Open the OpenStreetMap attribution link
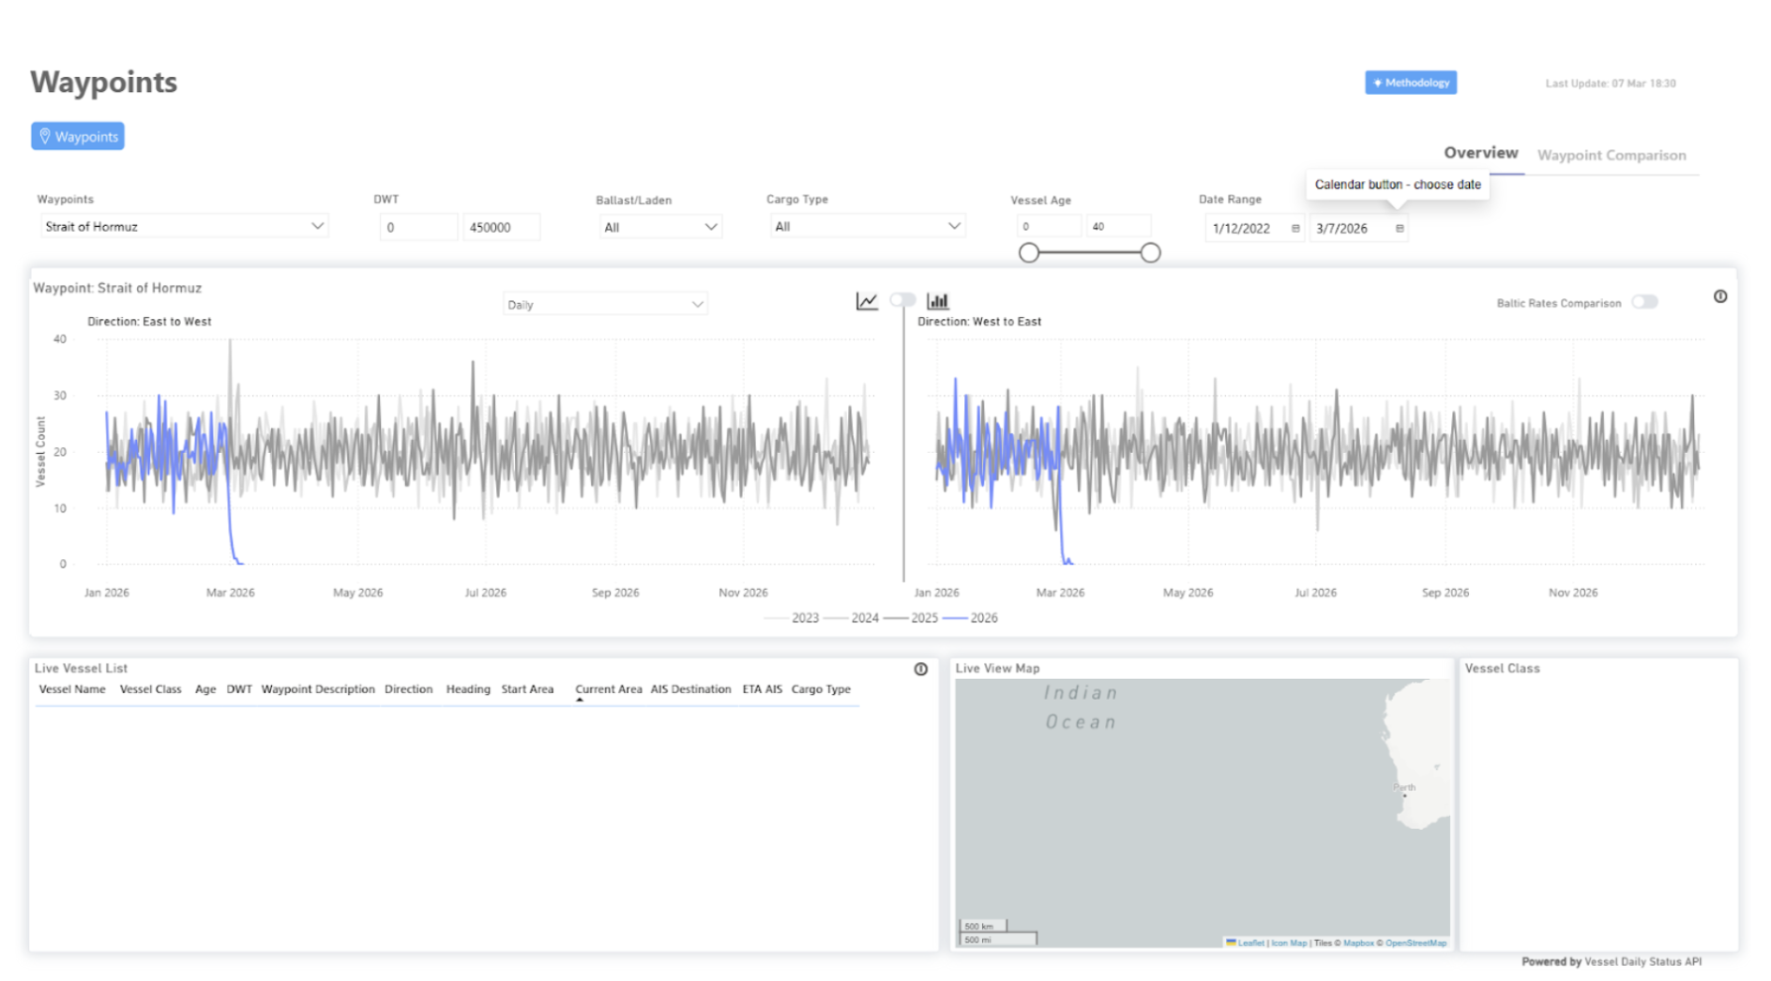The image size is (1771, 981). click(x=1415, y=943)
